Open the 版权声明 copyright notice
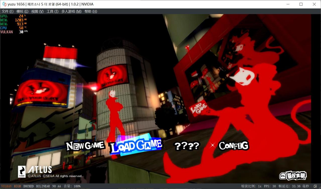The image size is (321, 189). click(x=293, y=176)
